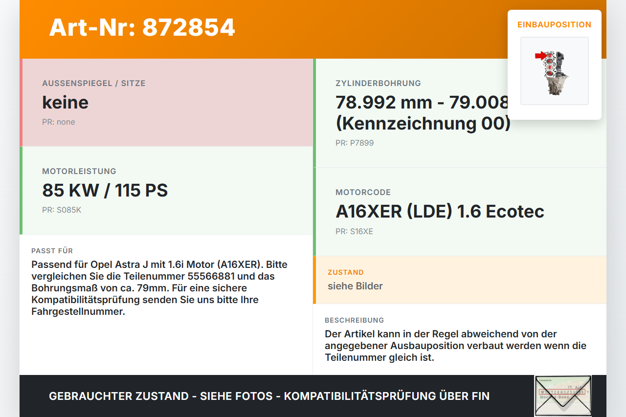
Task: Select the AUSSENSPIEGEL / SITZE label
Action: pyautogui.click(x=94, y=83)
